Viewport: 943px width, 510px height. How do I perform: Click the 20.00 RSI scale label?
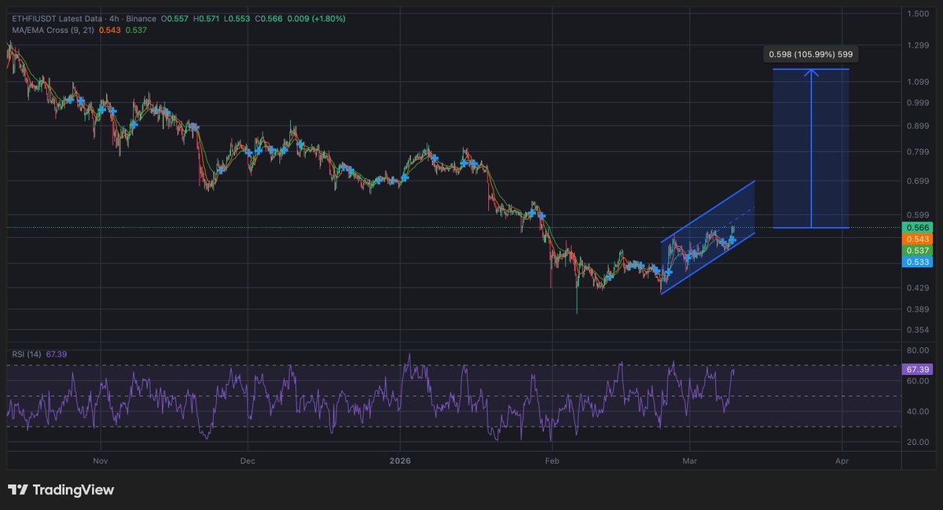[x=919, y=442]
